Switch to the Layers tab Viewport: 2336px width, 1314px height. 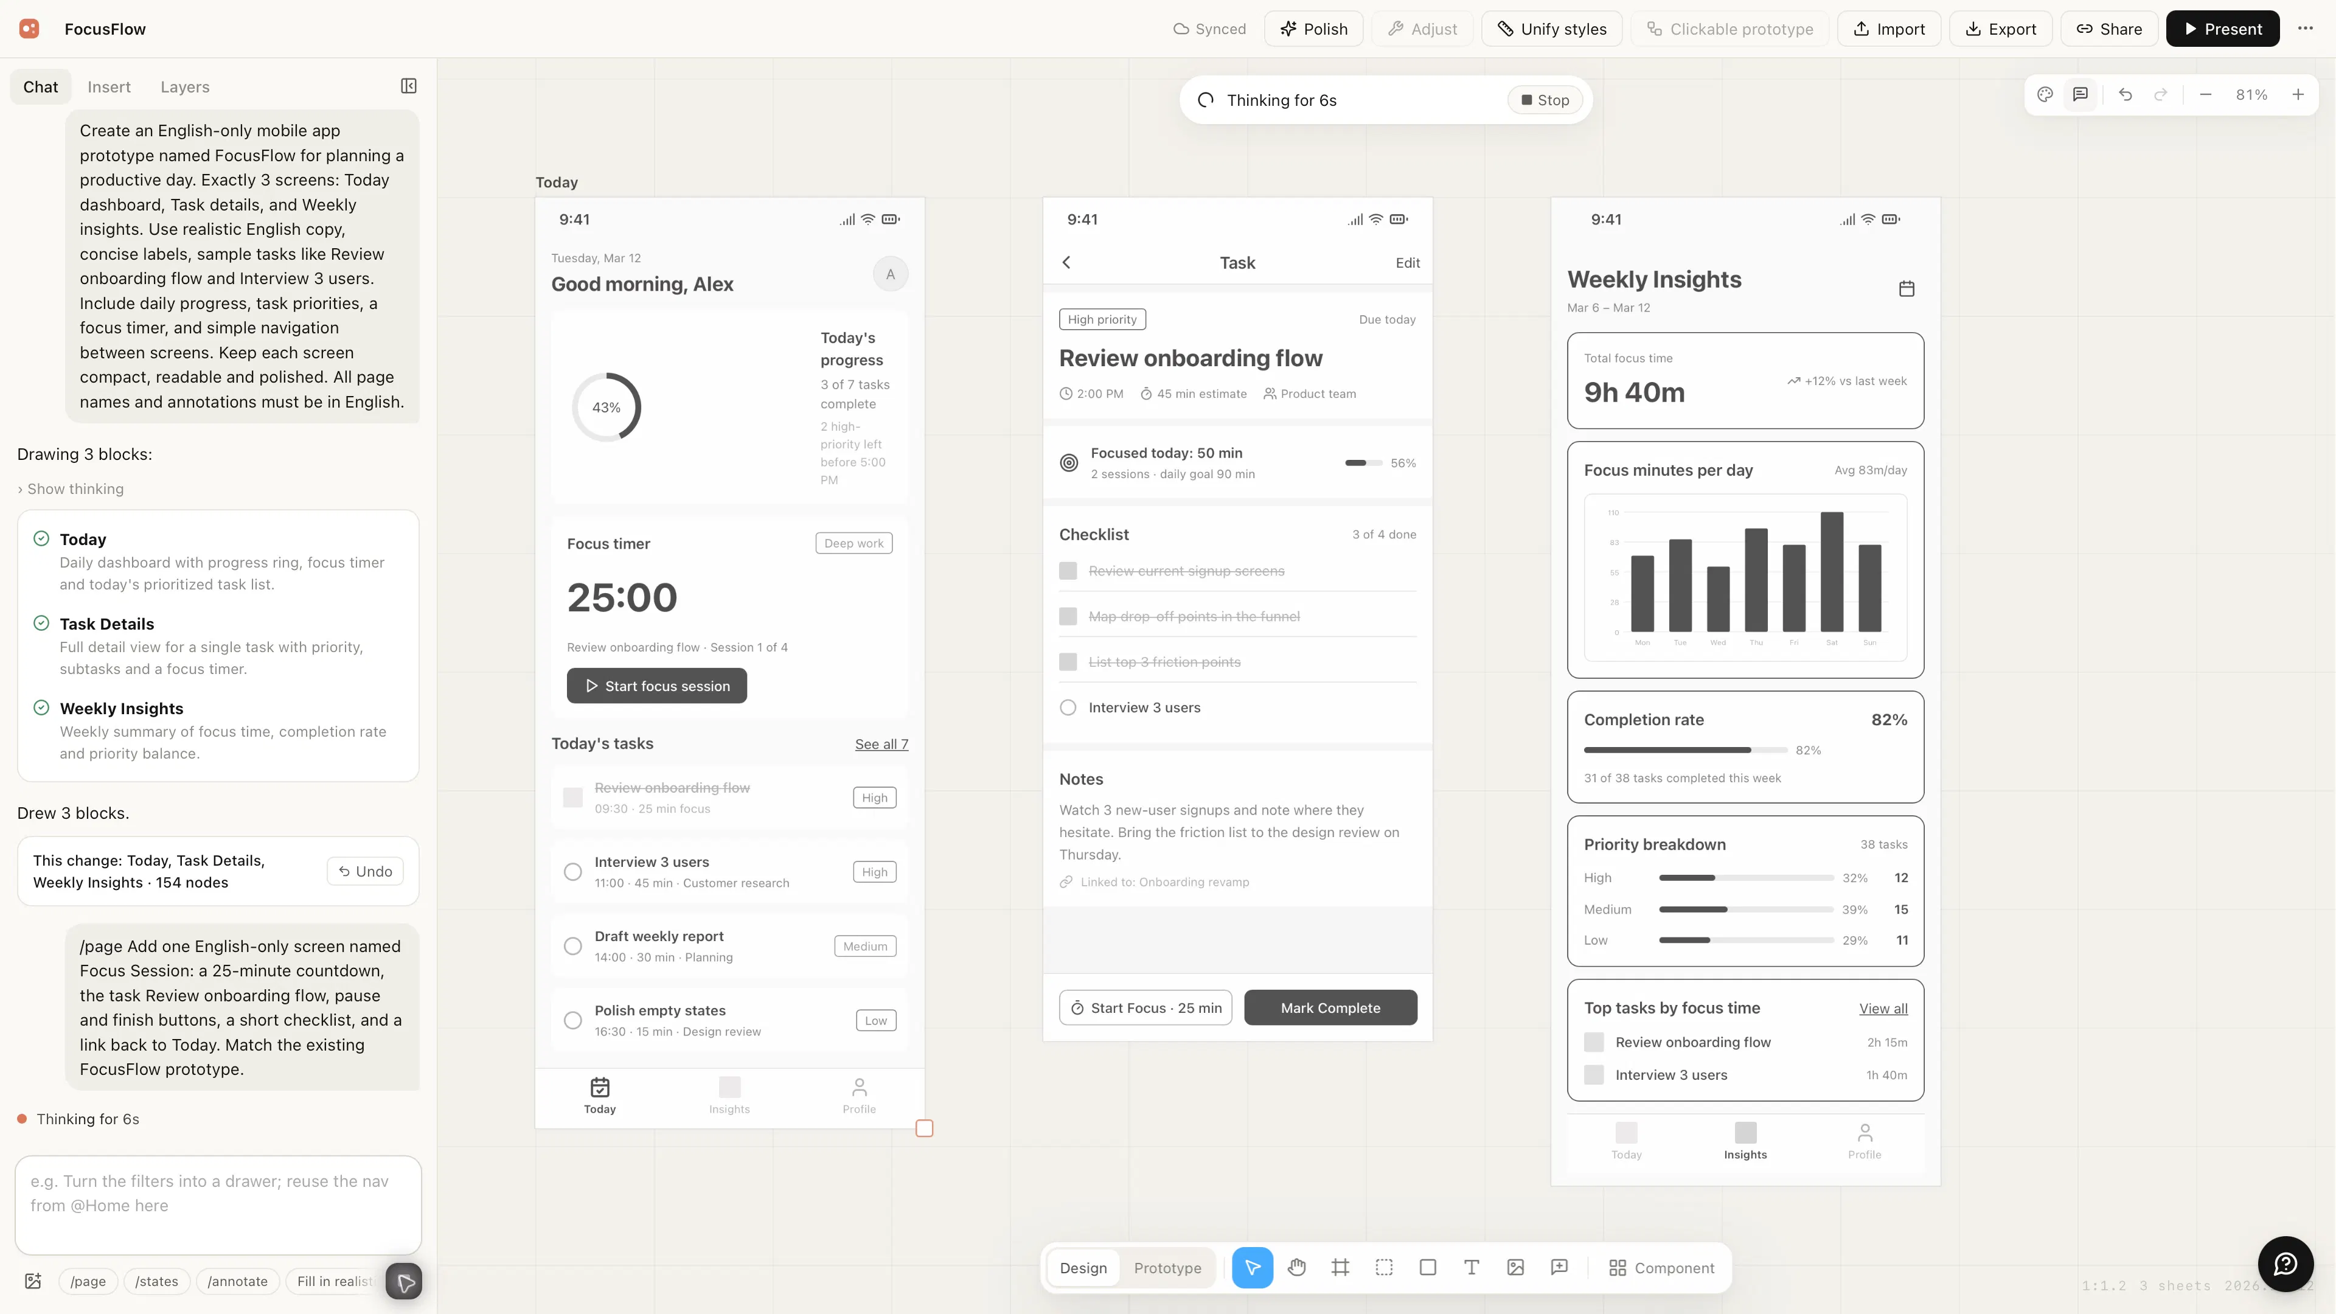click(x=185, y=87)
